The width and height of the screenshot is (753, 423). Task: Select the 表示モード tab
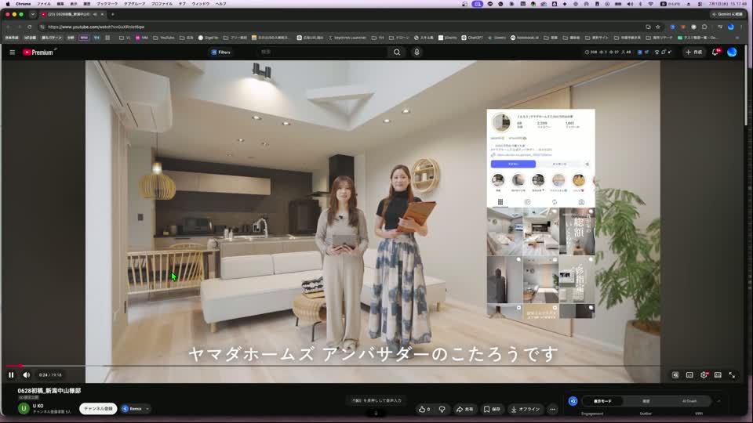pos(602,401)
